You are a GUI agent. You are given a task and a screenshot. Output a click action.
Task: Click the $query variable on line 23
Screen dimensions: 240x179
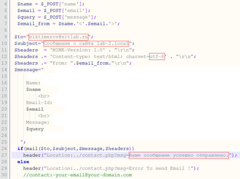pos(35,129)
